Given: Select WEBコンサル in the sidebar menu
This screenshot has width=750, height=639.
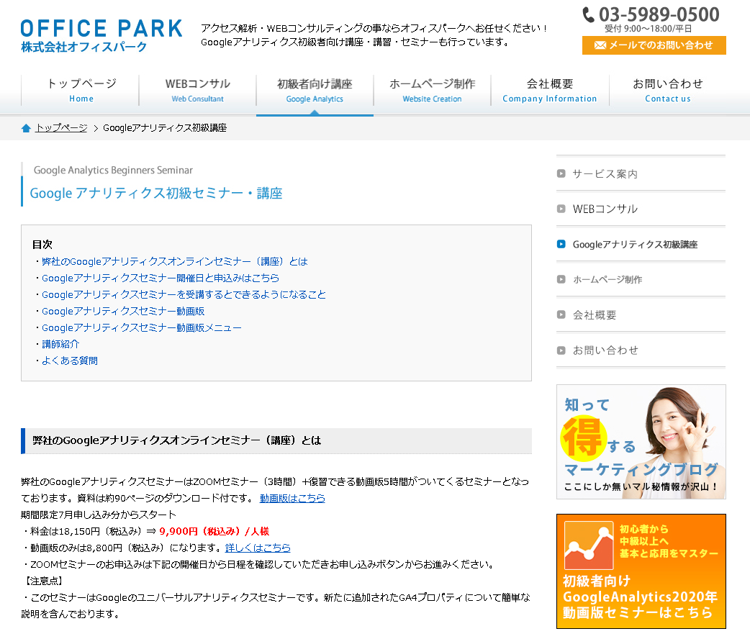Looking at the screenshot, I should 641,209.
